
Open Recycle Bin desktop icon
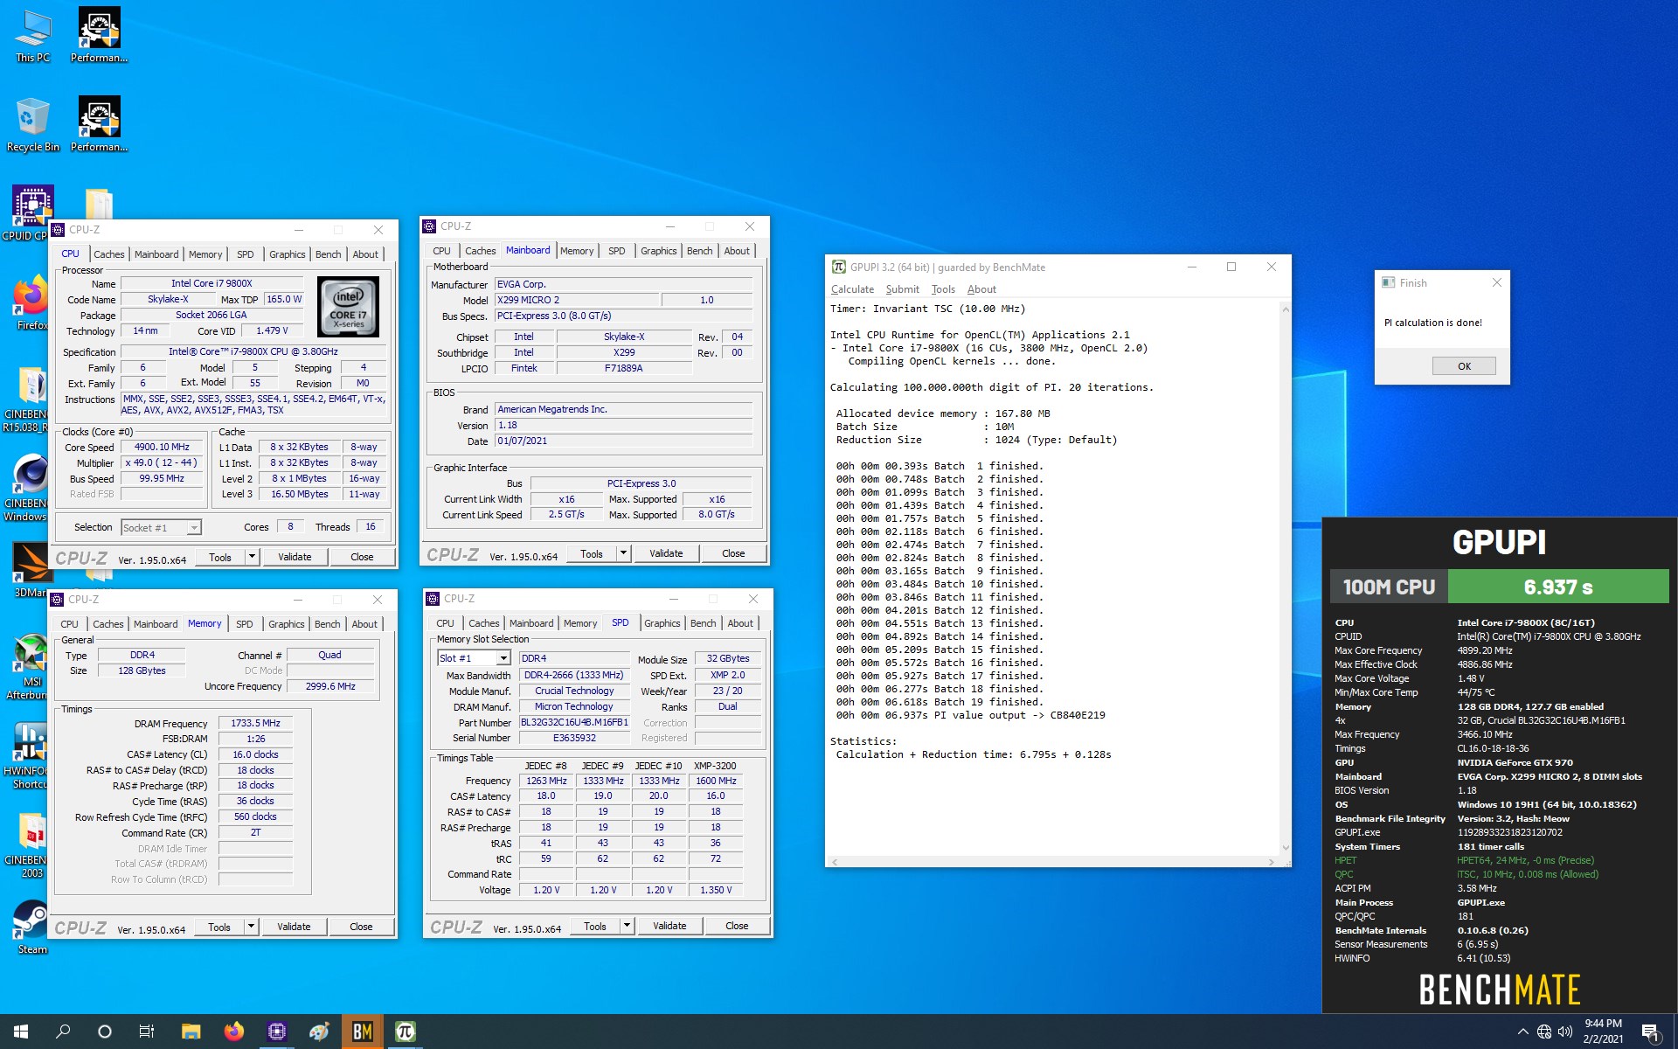(x=32, y=125)
